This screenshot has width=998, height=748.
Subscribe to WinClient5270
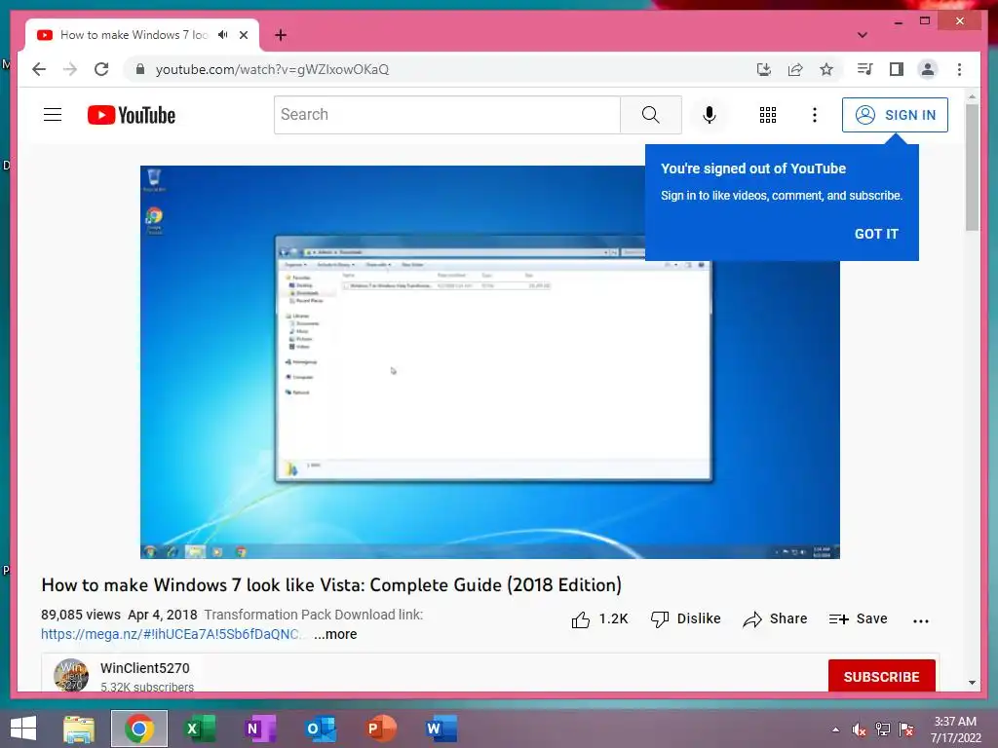[881, 676]
